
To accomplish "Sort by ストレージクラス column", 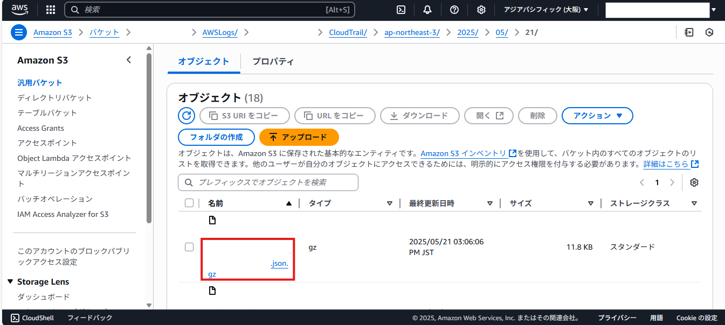I will pyautogui.click(x=694, y=203).
